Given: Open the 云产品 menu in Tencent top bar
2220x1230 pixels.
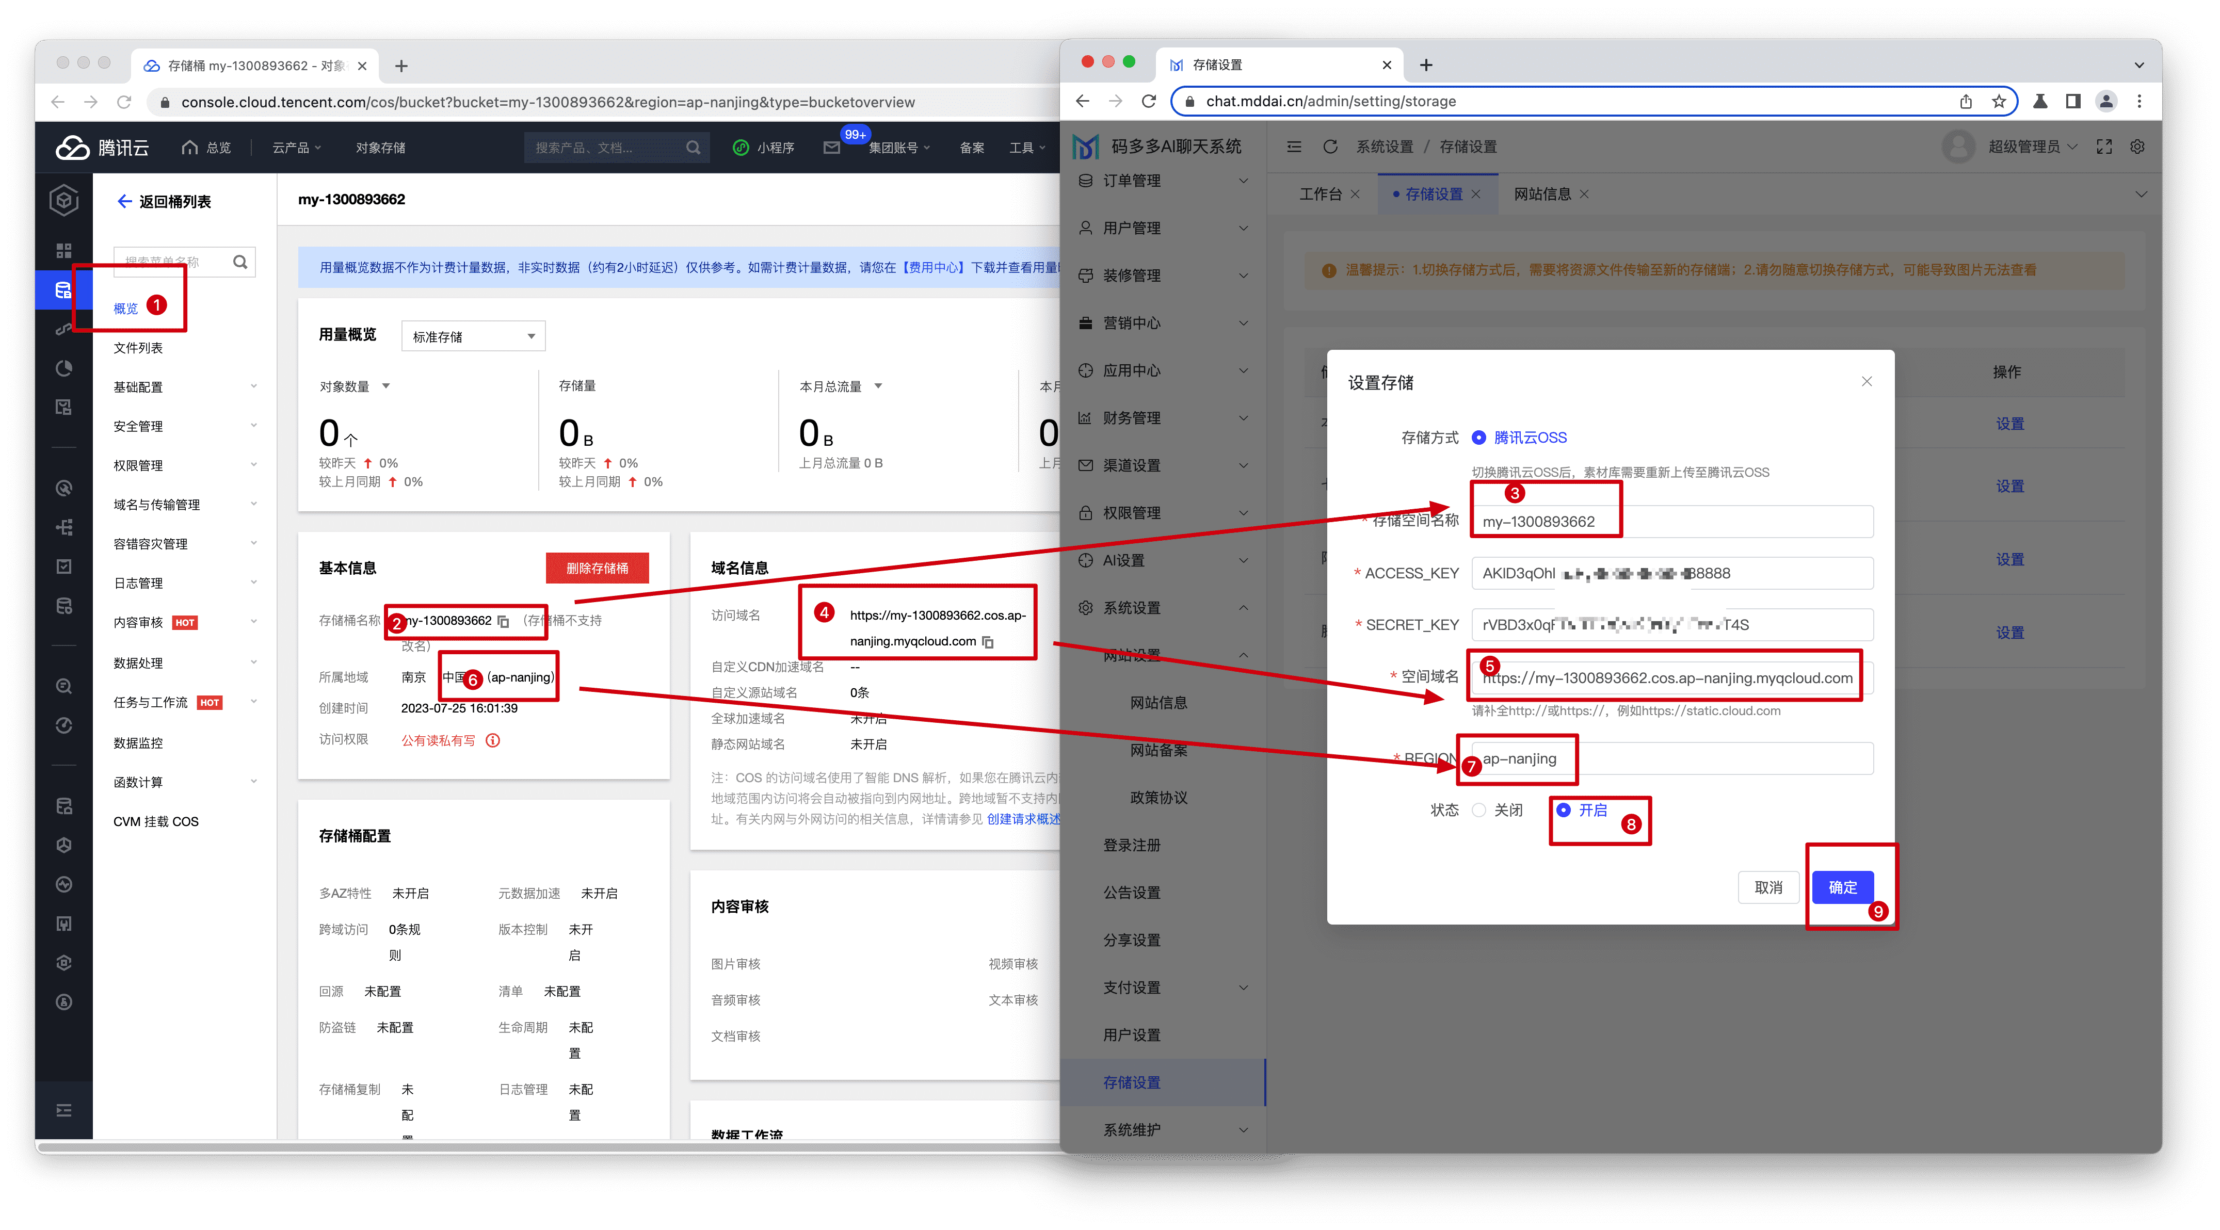Looking at the screenshot, I should point(296,147).
